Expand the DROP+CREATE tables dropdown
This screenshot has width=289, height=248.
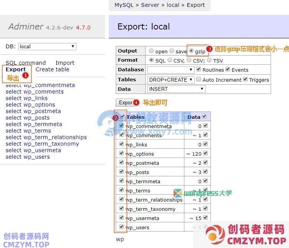[171, 80]
